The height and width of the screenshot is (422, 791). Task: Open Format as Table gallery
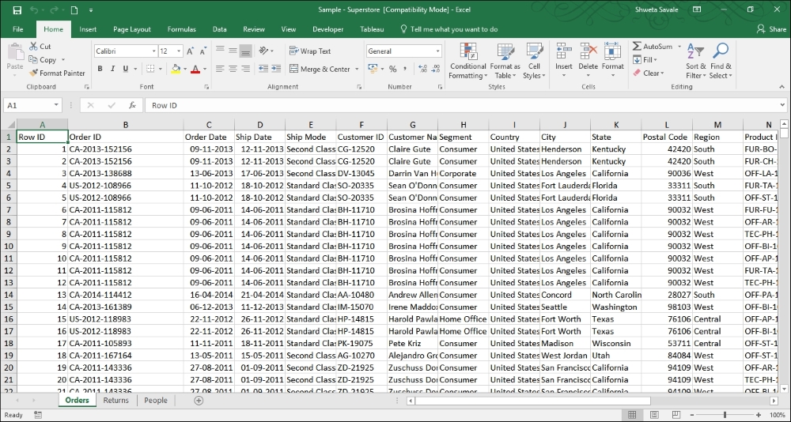505,61
